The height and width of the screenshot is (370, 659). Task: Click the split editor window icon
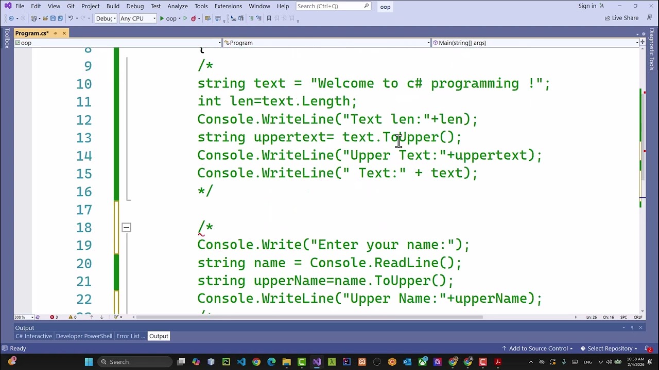[643, 43]
